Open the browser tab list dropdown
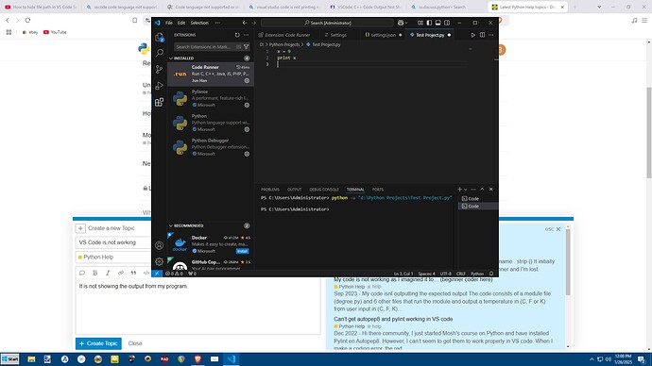Screen dimensions: 652x366 pyautogui.click(x=599, y=7)
